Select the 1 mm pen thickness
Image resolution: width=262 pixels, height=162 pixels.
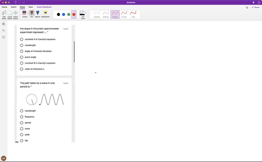tap(133, 14)
